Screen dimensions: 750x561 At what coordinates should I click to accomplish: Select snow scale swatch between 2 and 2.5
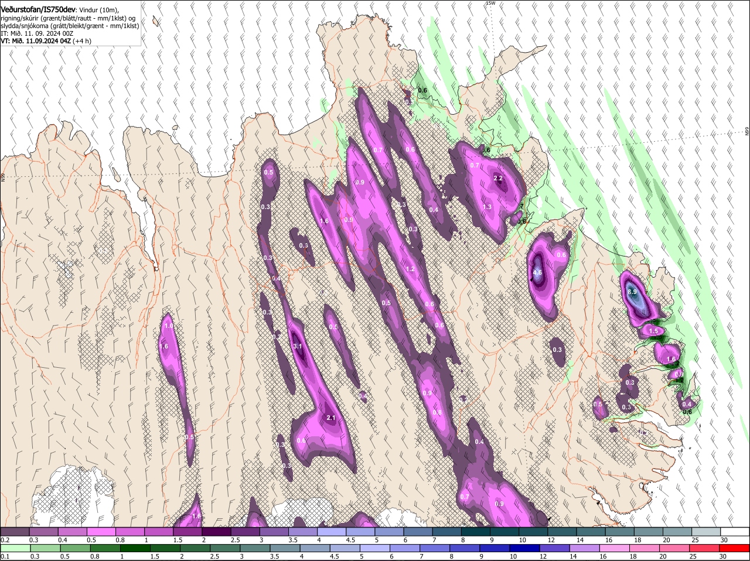(x=216, y=531)
